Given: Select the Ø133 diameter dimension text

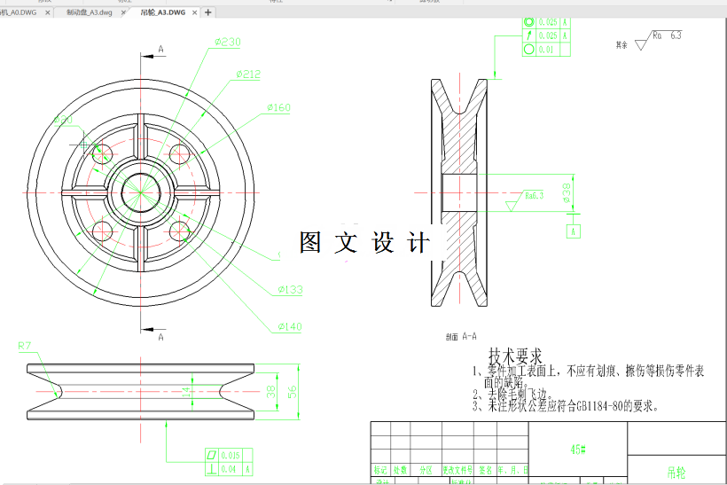Looking at the screenshot, I should pos(290,290).
